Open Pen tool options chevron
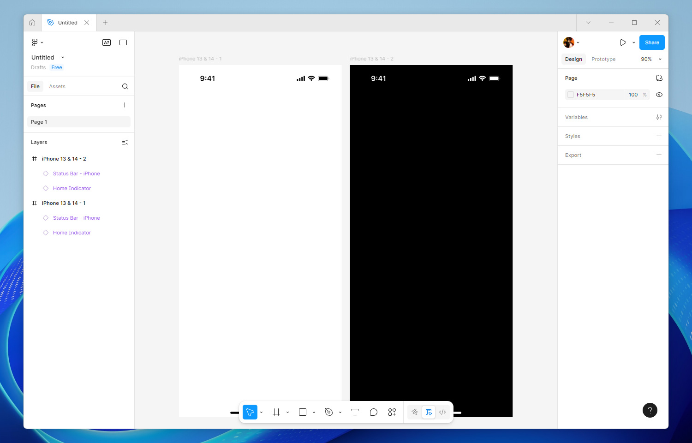This screenshot has height=443, width=692. (x=340, y=412)
